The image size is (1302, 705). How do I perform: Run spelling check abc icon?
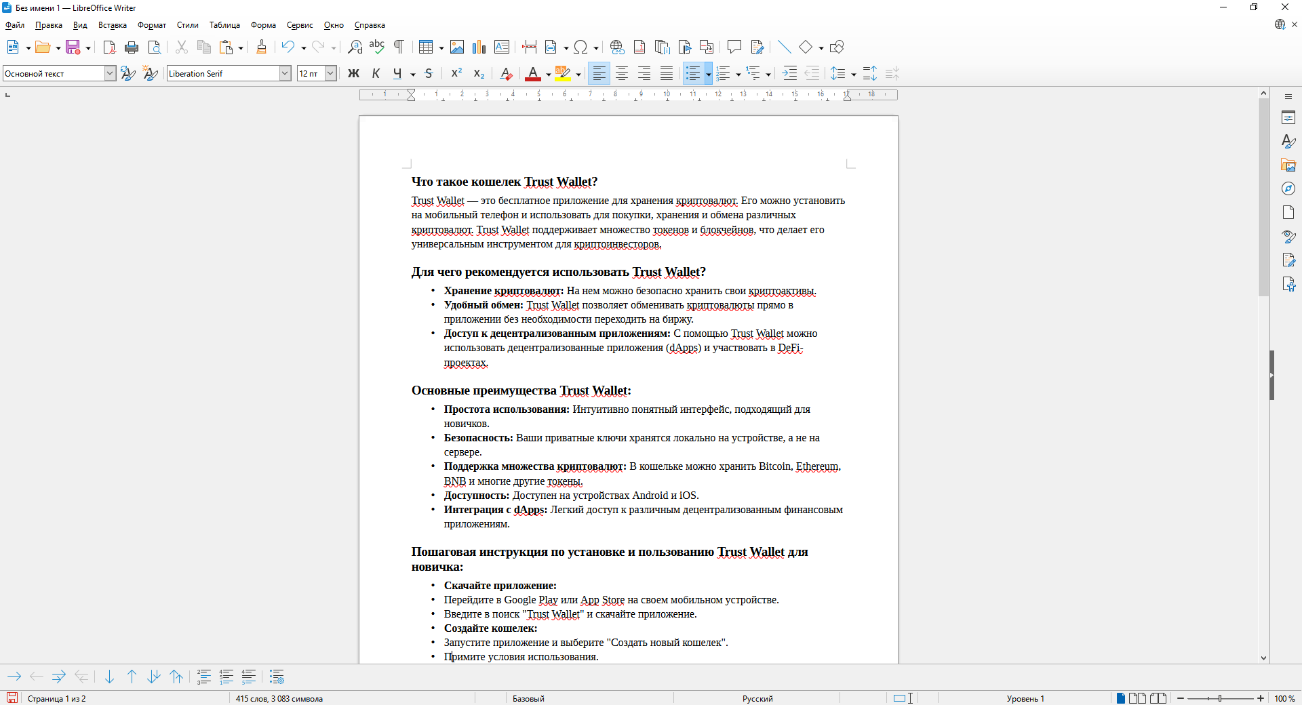click(x=377, y=47)
